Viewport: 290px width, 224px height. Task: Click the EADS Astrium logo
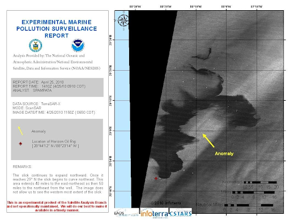127,213
